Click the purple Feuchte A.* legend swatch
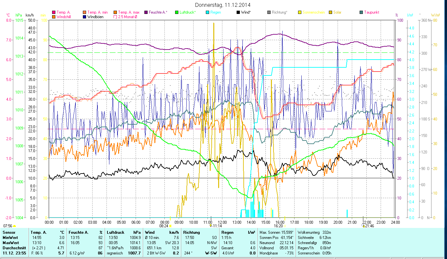 tap(146, 12)
